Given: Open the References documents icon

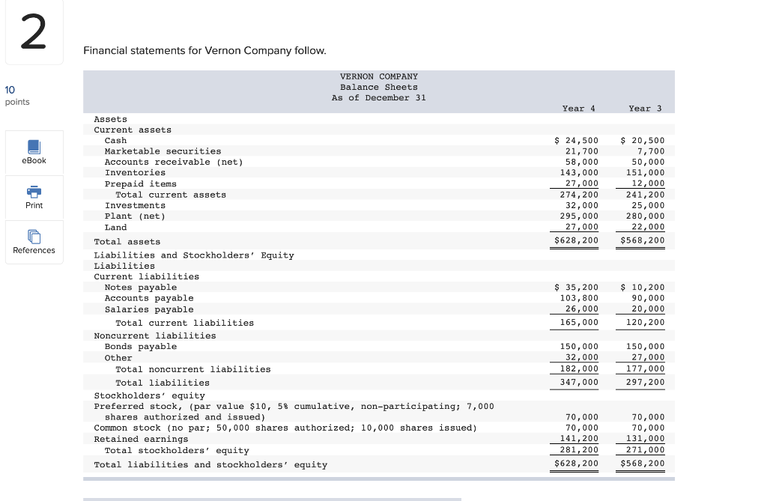Looking at the screenshot, I should click(34, 237).
